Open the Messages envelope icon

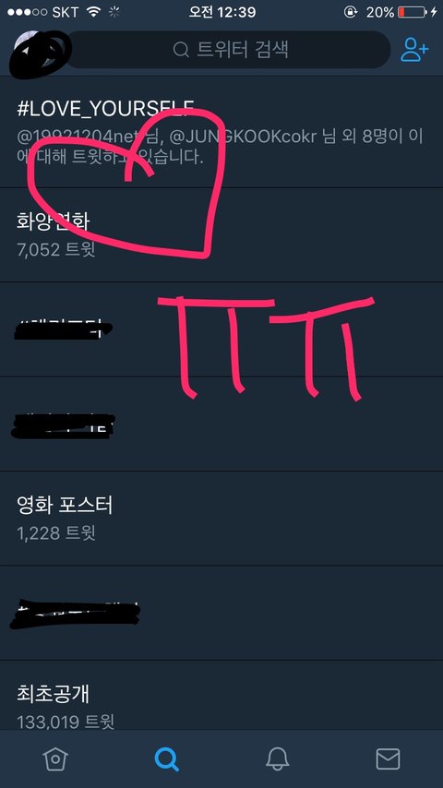(x=388, y=758)
